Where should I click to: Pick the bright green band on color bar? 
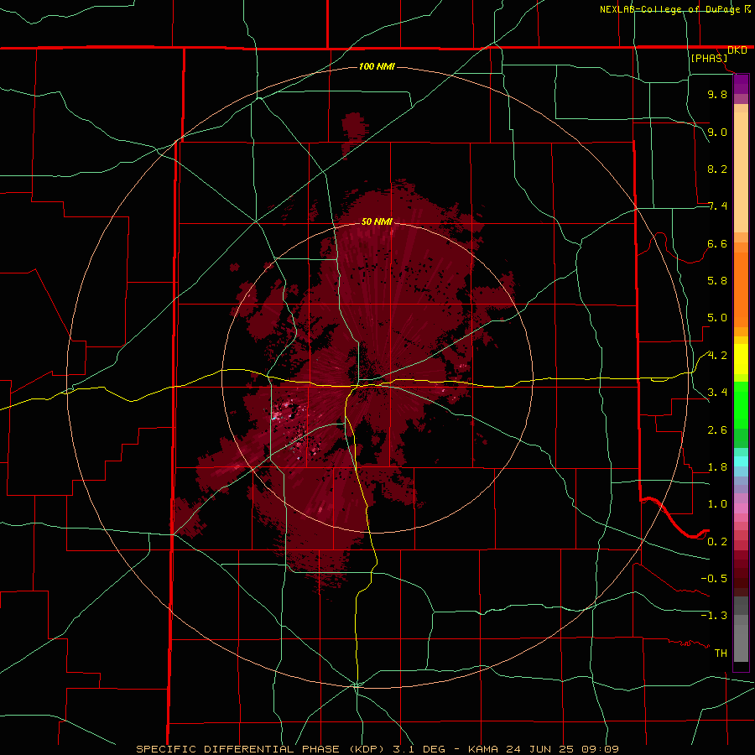click(x=741, y=404)
